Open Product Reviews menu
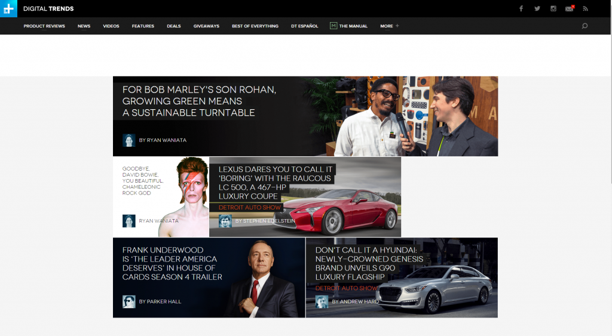The image size is (612, 336). [44, 26]
